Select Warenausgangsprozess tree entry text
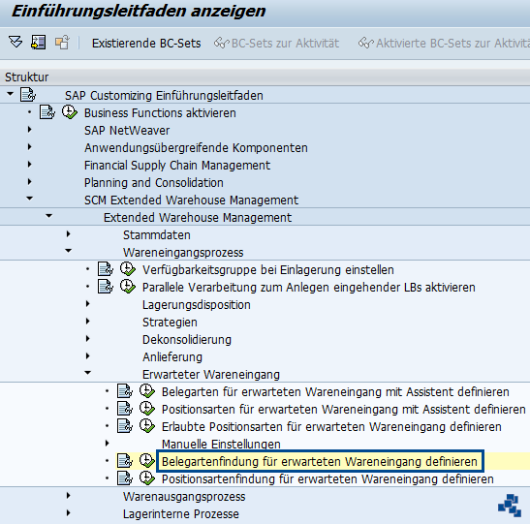 pos(184,497)
